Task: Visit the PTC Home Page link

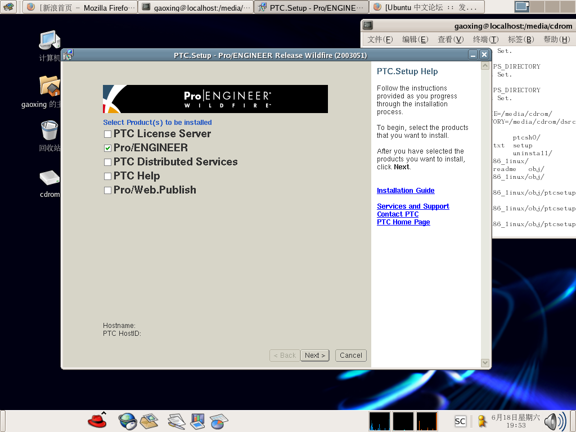Action: (403, 222)
